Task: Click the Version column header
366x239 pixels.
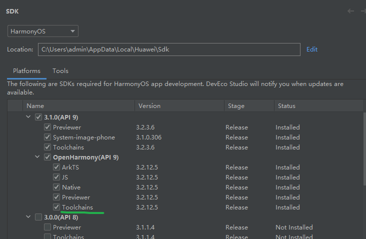Action: [179, 105]
